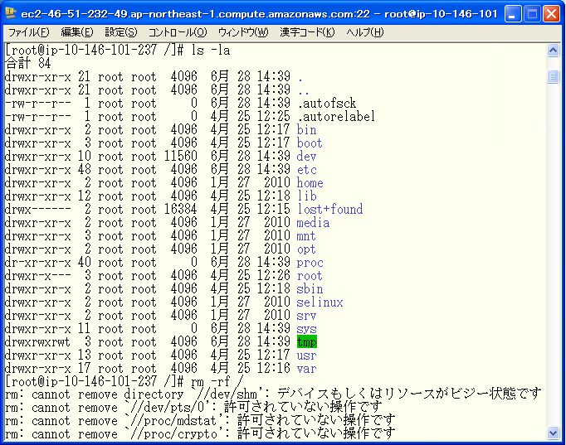Click the .autorelabel file name

[x=336, y=117]
